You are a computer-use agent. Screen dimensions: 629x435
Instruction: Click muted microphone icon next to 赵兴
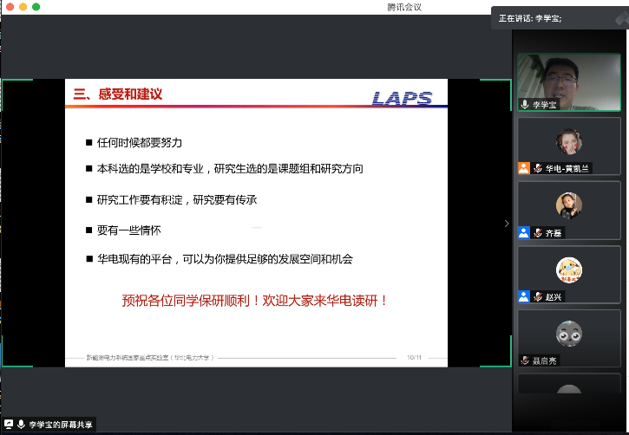(538, 296)
